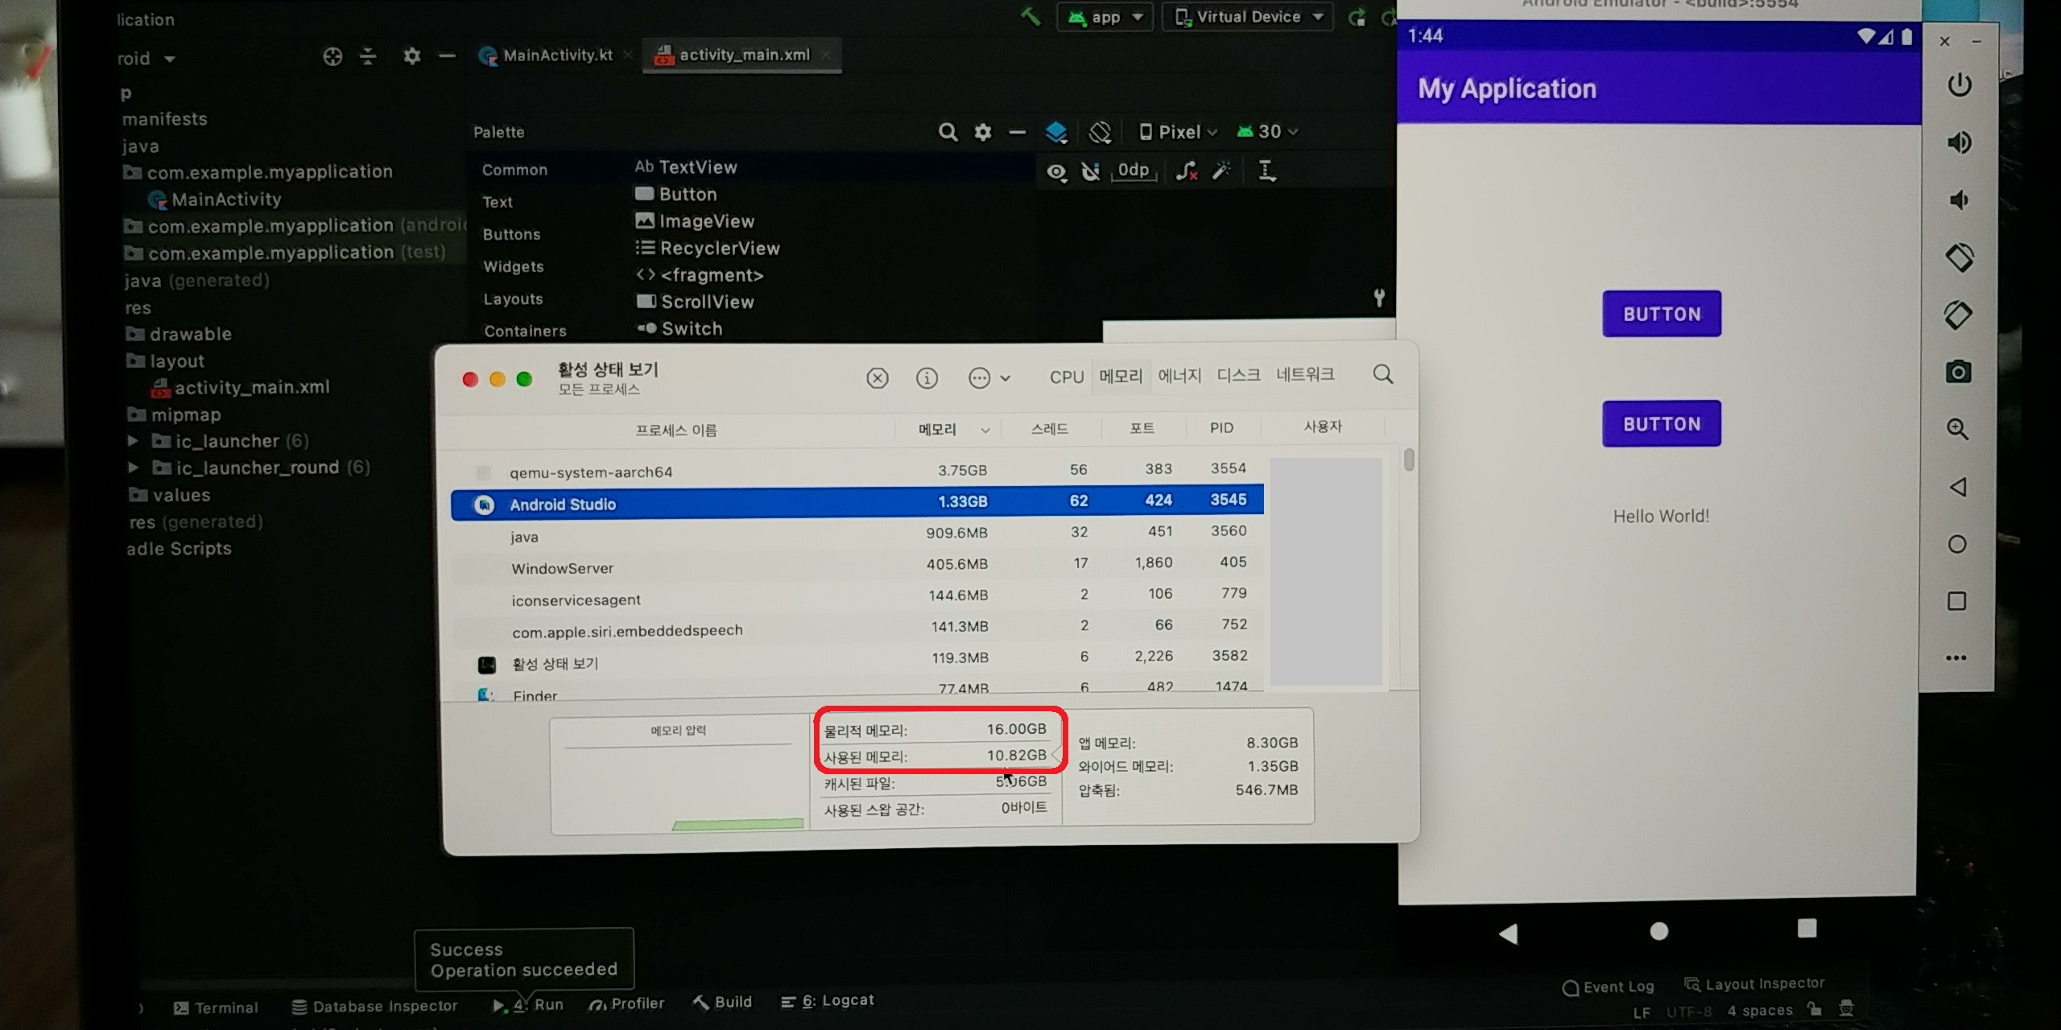Select the Android Studio process row

click(x=857, y=502)
